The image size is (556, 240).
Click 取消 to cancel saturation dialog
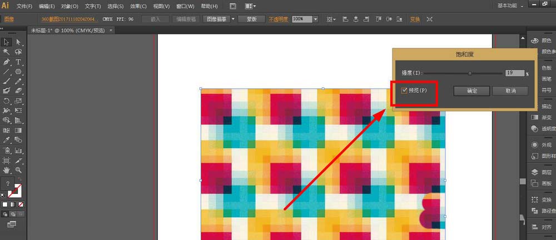[510, 91]
